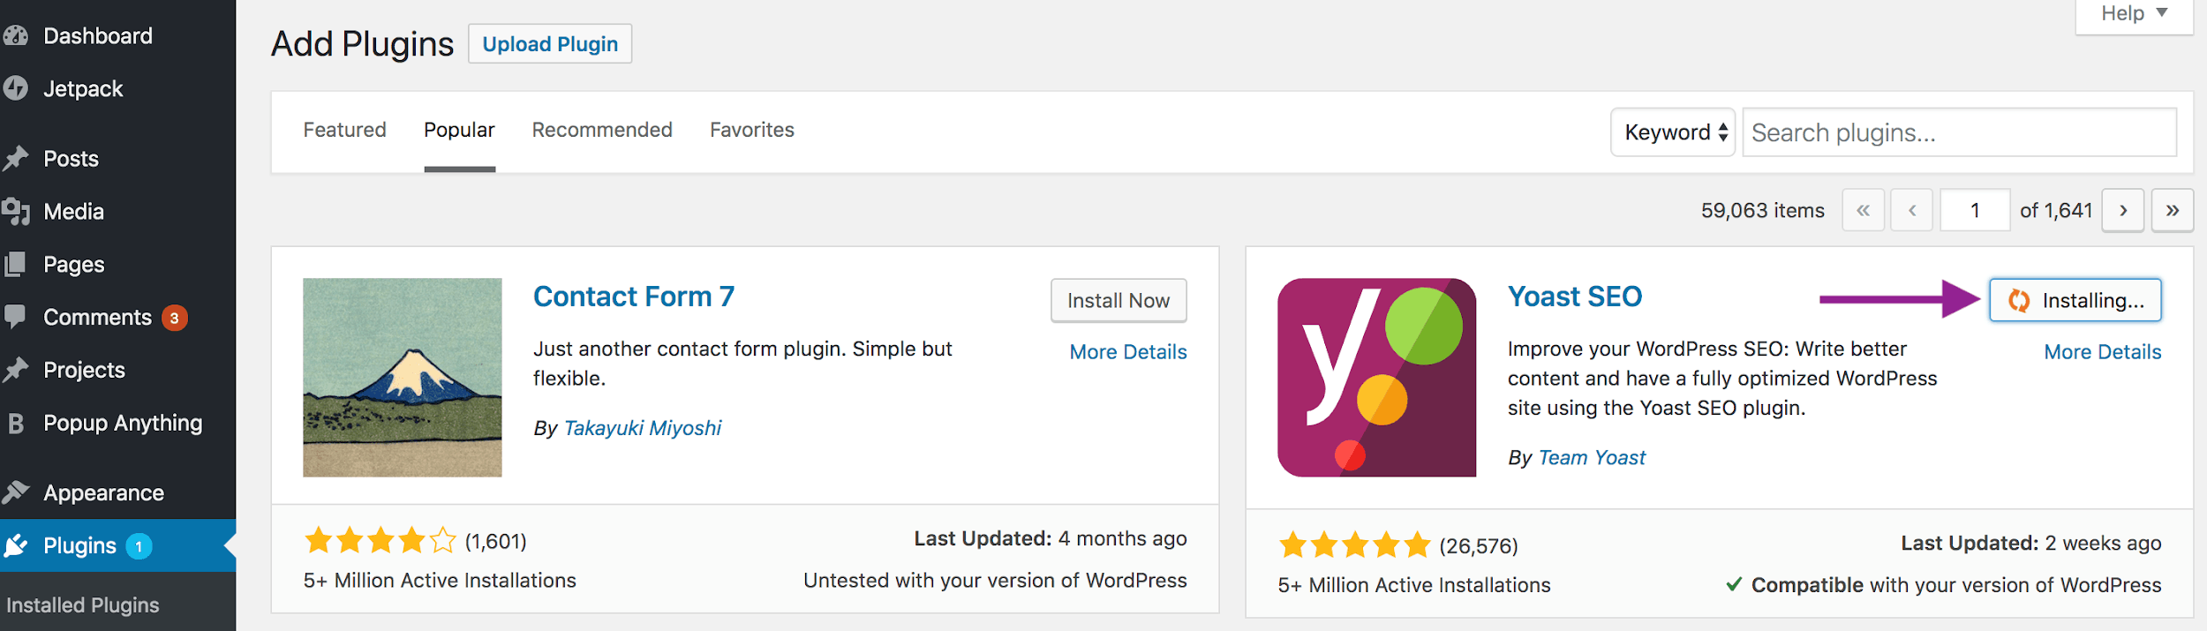The image size is (2207, 631).
Task: Switch to the Favorites tab
Action: (x=752, y=130)
